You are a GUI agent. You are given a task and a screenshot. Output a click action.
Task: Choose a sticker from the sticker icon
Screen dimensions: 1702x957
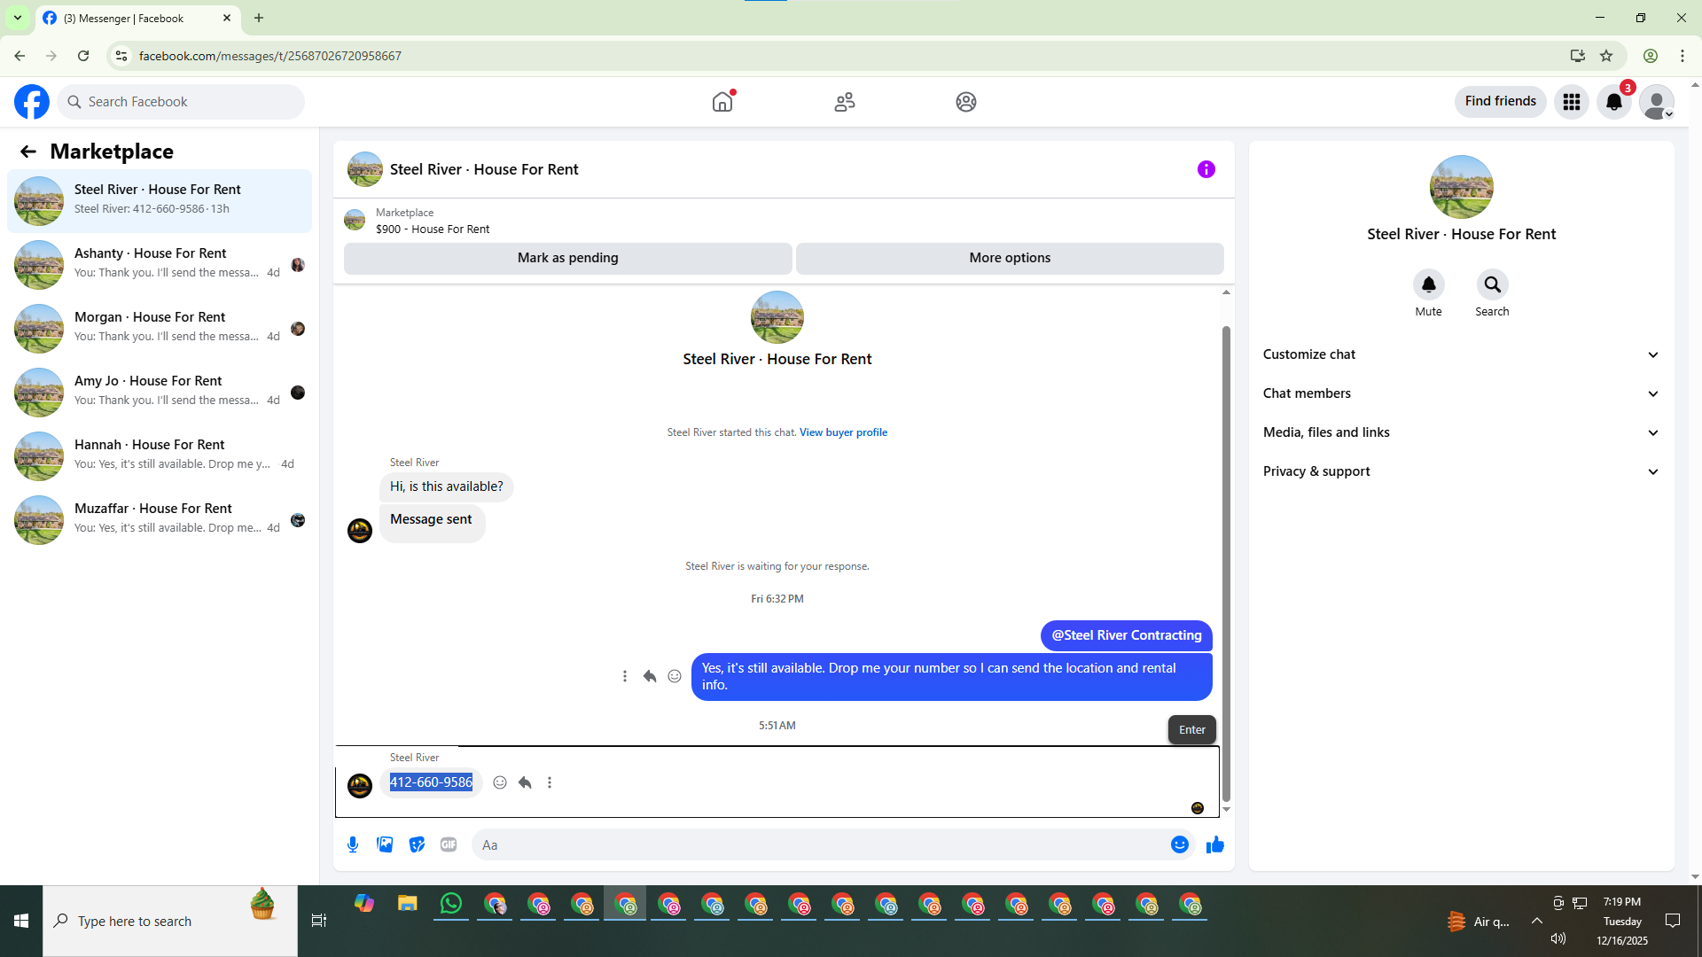click(x=417, y=844)
